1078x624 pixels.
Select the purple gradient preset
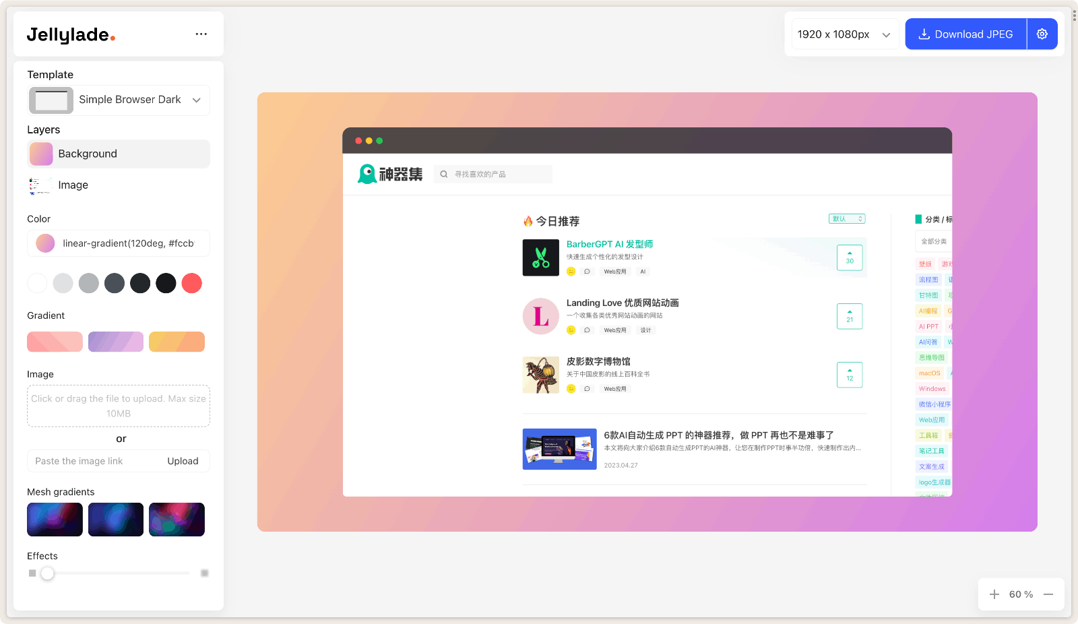pyautogui.click(x=115, y=342)
